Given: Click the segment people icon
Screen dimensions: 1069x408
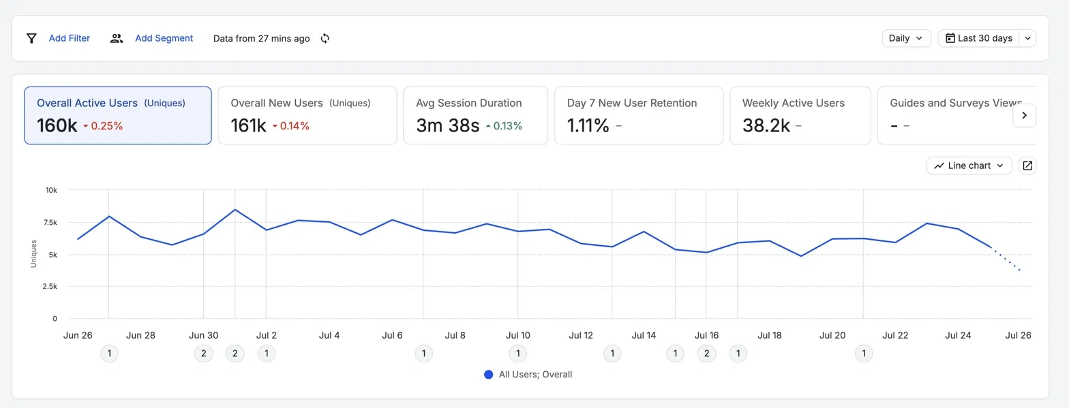Looking at the screenshot, I should 117,38.
